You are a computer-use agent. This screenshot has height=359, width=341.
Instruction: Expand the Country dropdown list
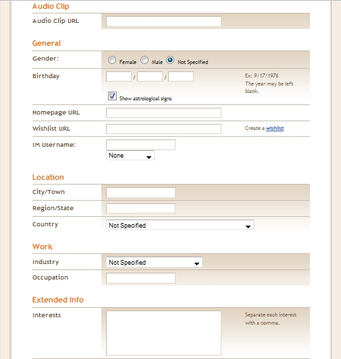pyautogui.click(x=180, y=225)
